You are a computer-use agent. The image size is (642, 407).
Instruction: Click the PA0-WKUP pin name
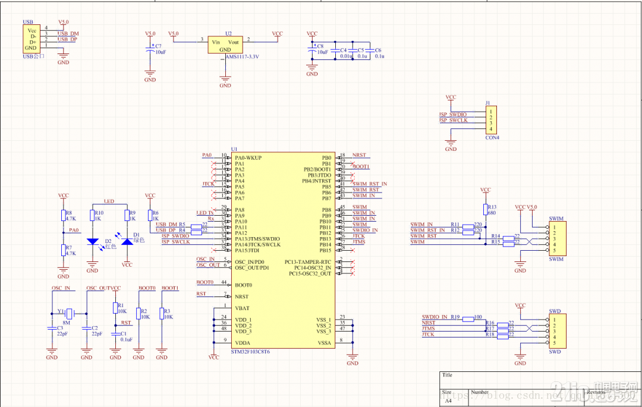coord(248,158)
